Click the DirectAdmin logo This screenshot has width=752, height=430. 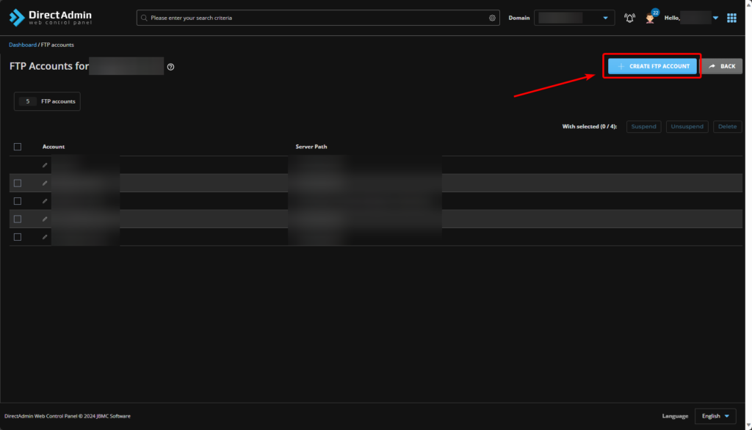[x=50, y=18]
